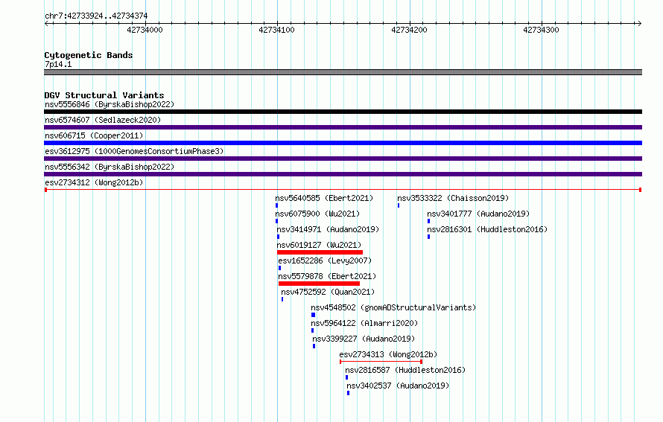Click the nsv6019127 (Wu2021) label

click(x=320, y=245)
